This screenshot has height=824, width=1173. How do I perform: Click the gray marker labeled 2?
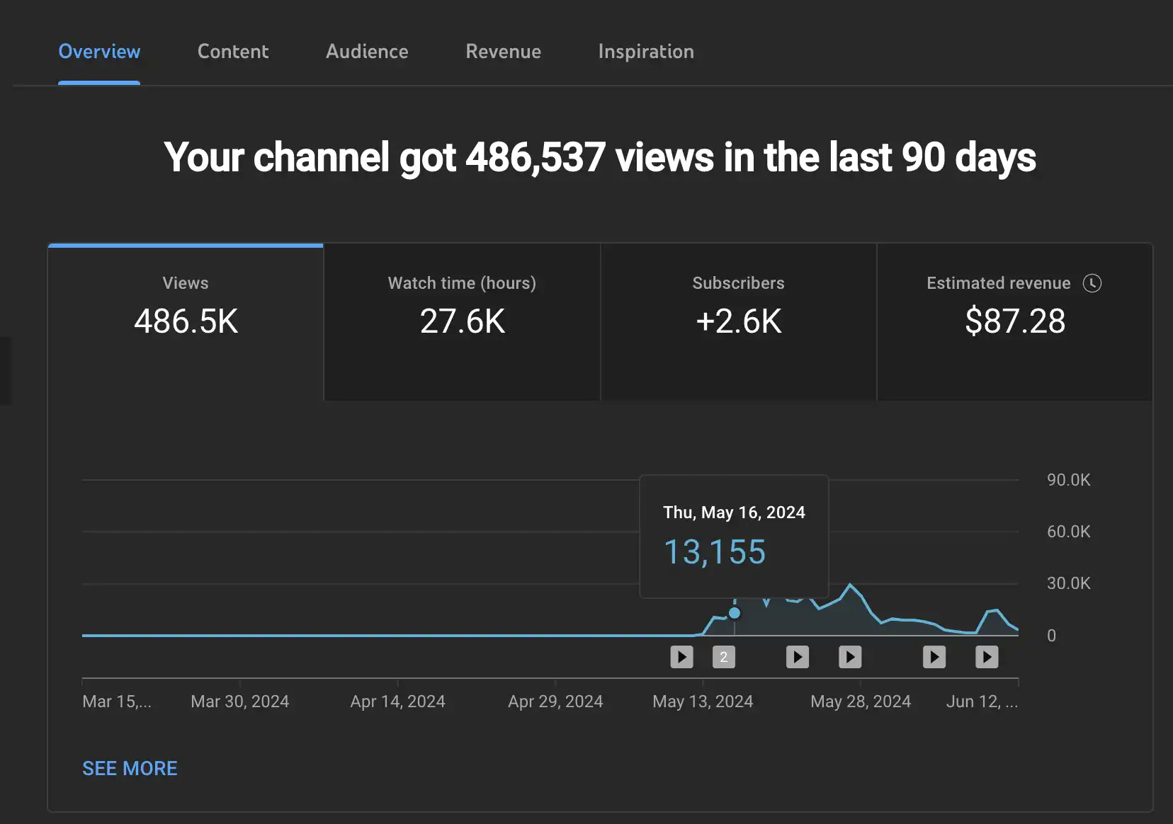(723, 657)
